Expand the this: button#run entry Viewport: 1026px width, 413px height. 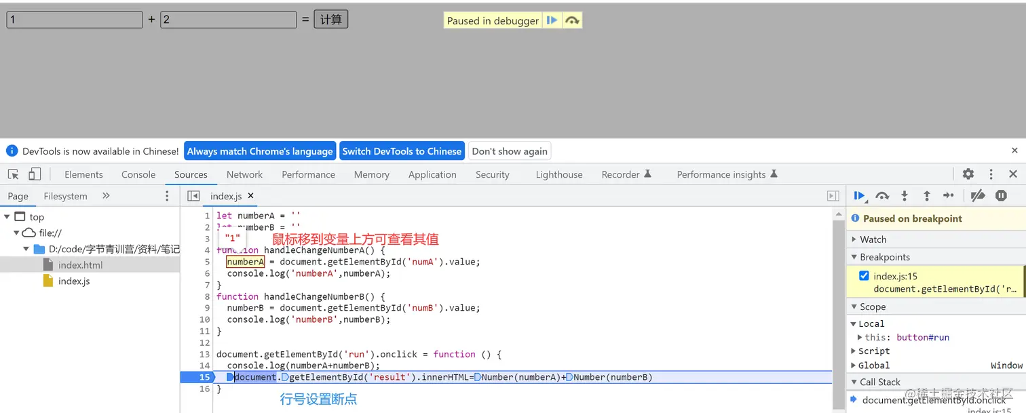[x=860, y=337]
